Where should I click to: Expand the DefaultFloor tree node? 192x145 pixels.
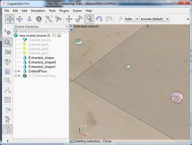pyautogui.click(x=16, y=71)
